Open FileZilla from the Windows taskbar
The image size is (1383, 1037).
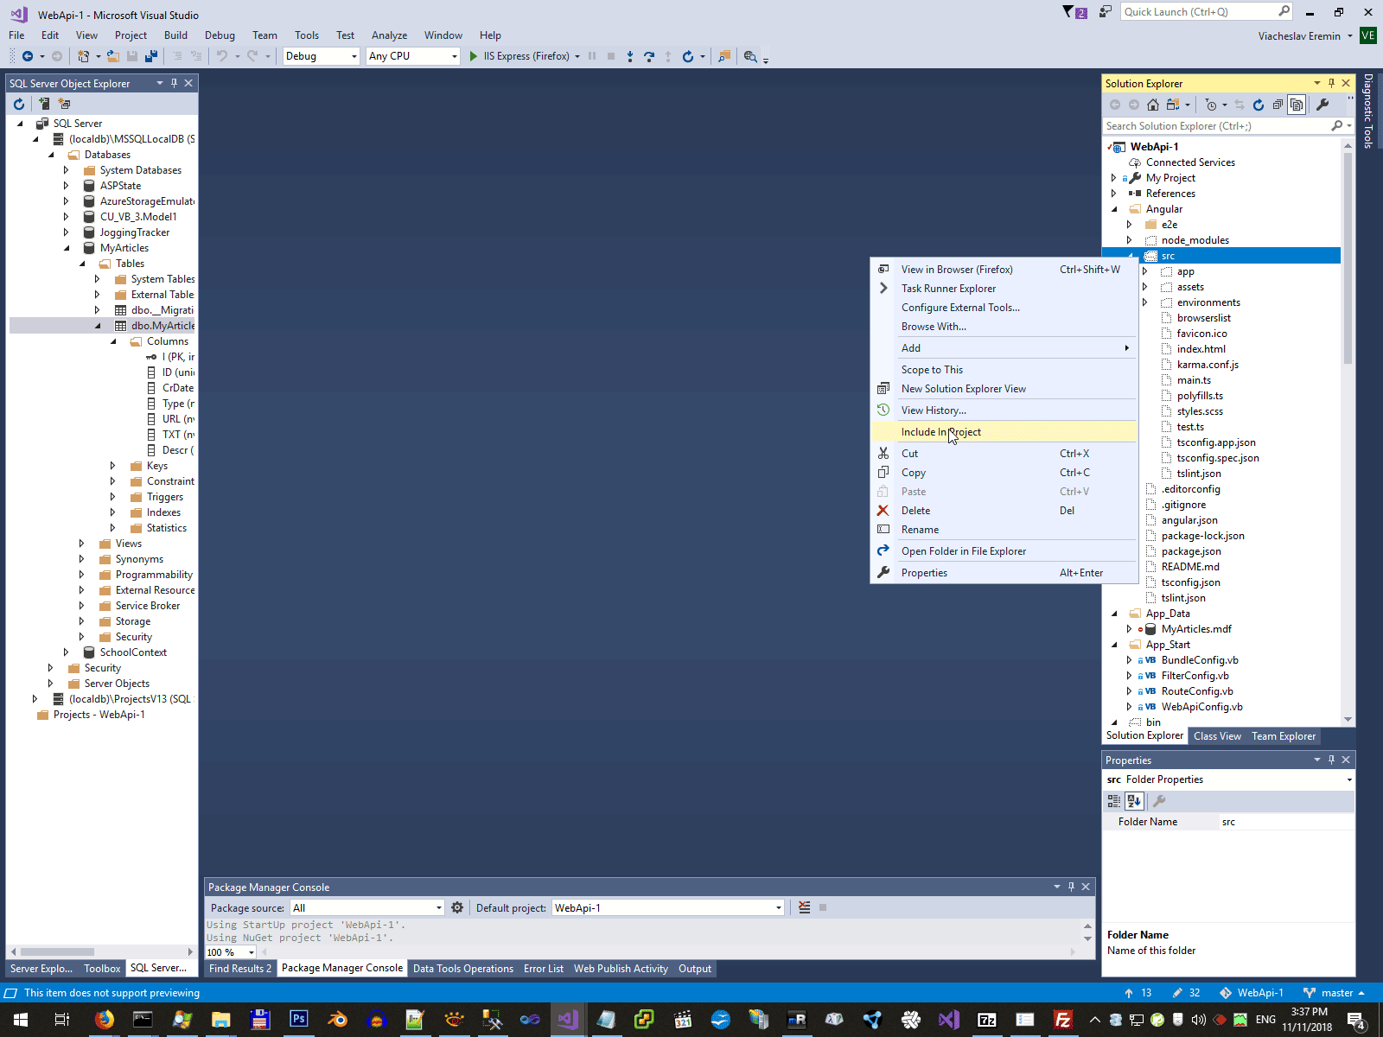click(1063, 1020)
